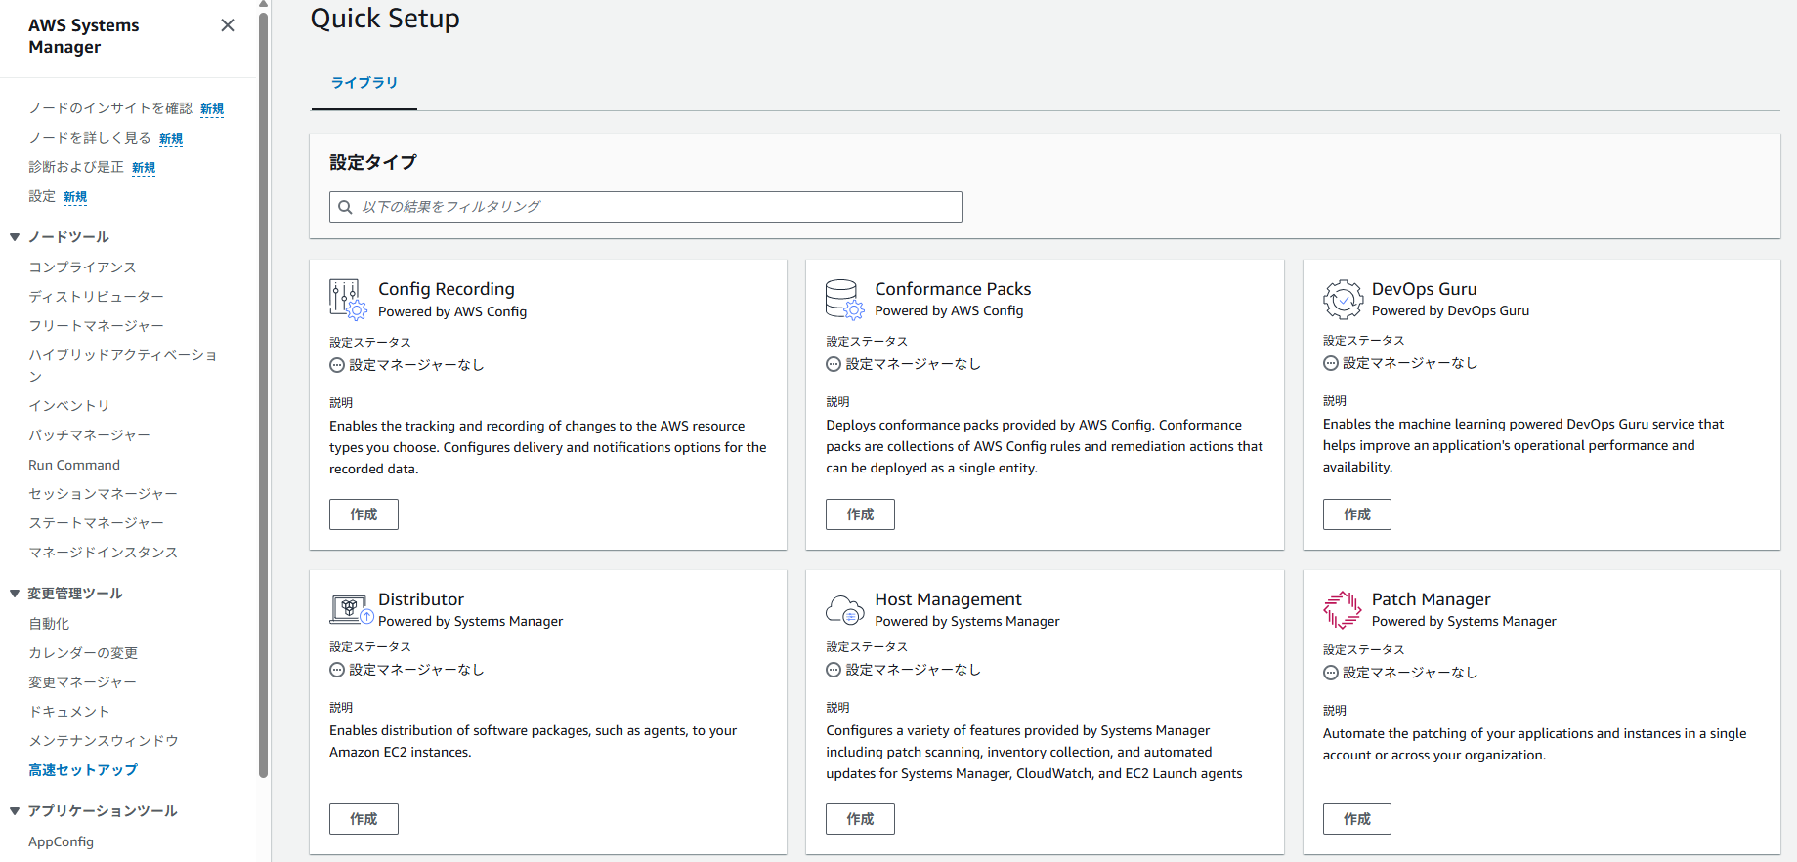Select 高速セットアップ in the sidebar

point(83,770)
